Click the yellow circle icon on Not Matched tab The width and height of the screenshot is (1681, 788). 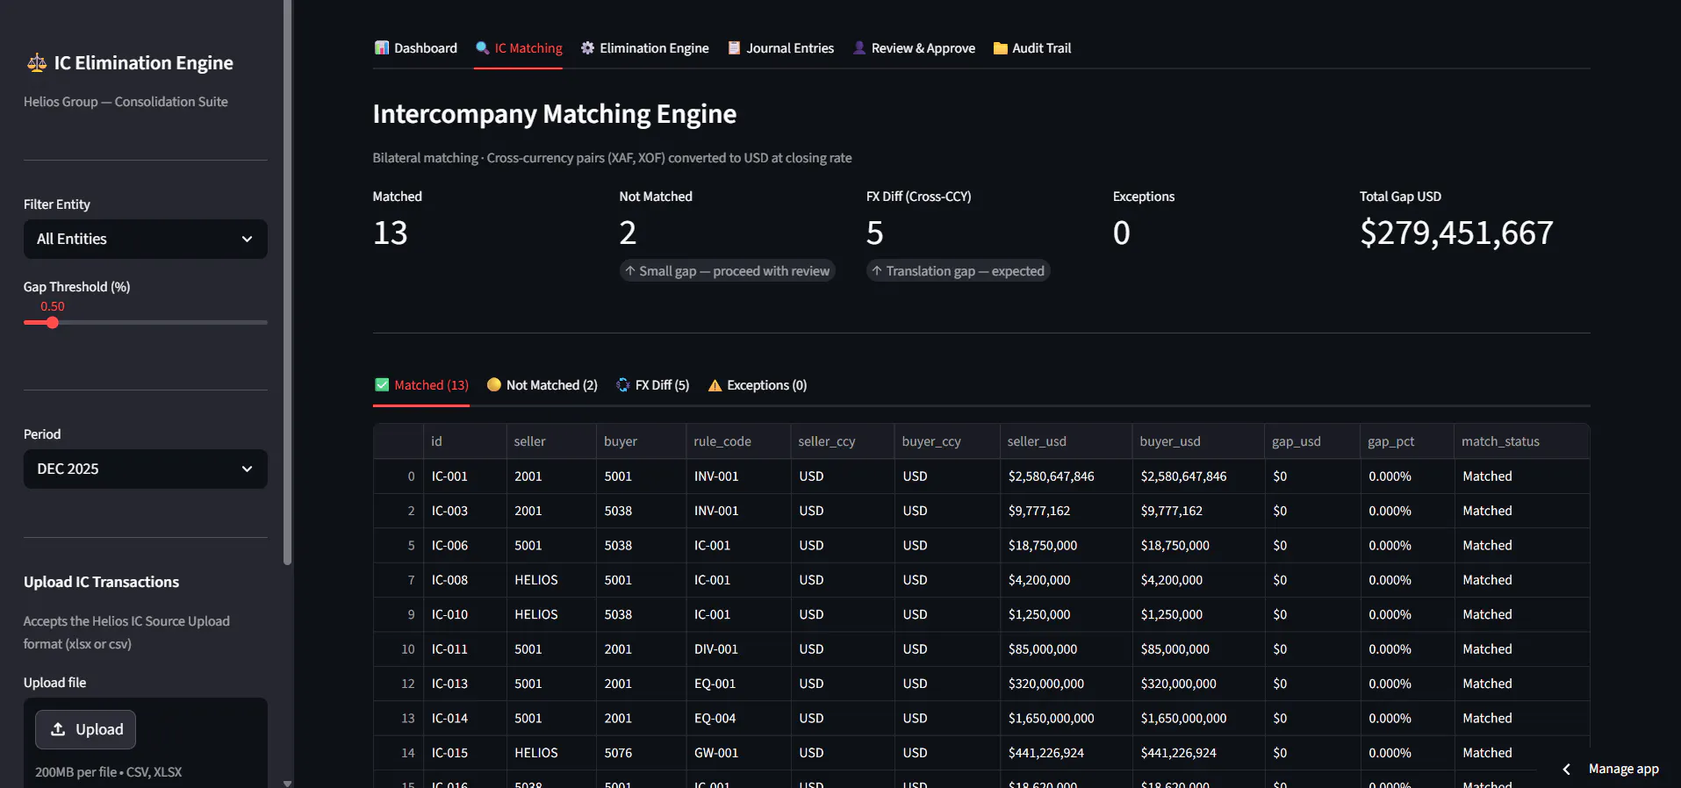pyautogui.click(x=493, y=384)
